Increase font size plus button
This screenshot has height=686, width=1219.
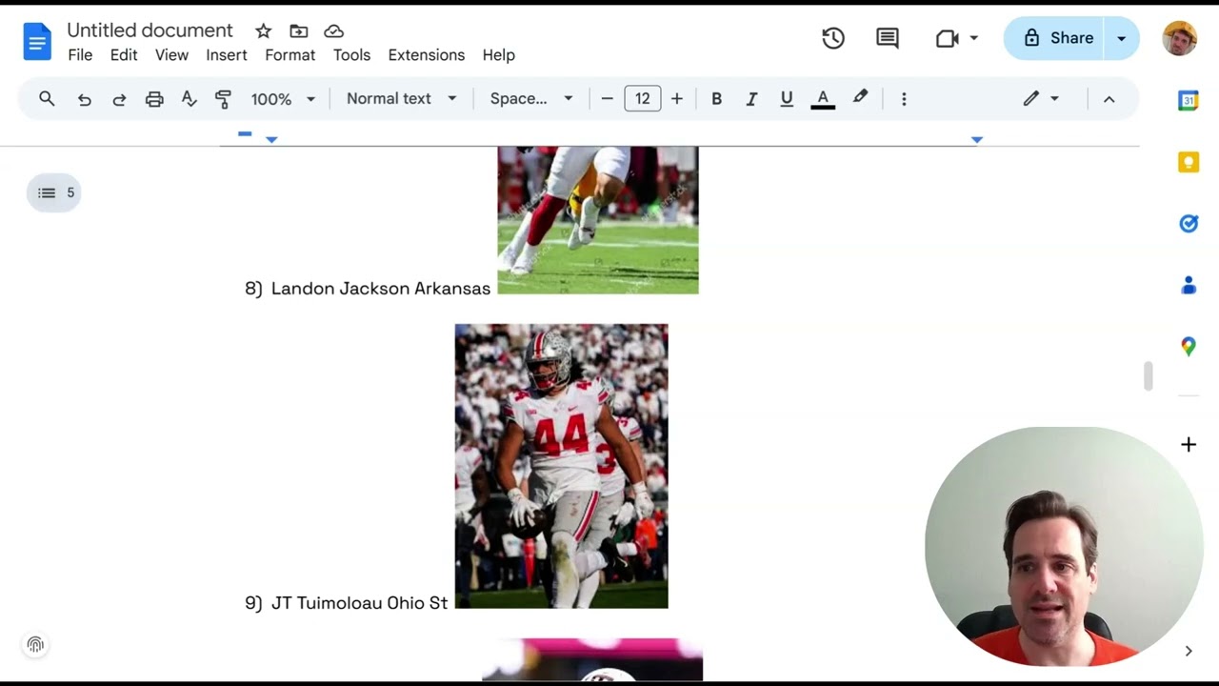tap(677, 99)
